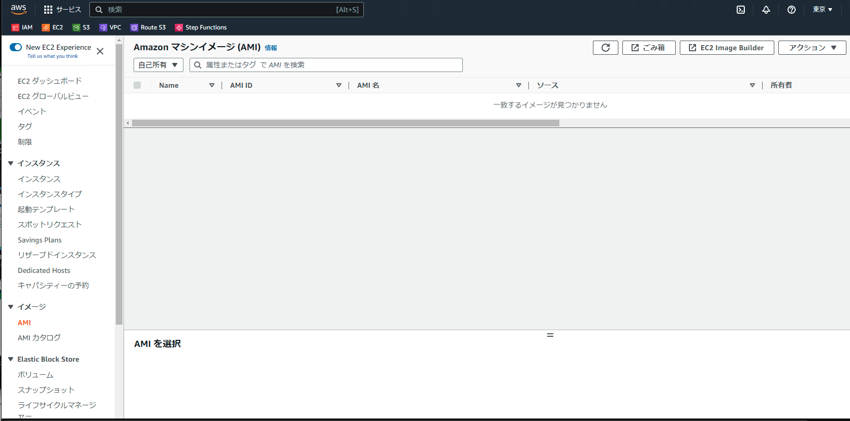
Task: Open インスタンス page link in sidebar
Action: 39,179
